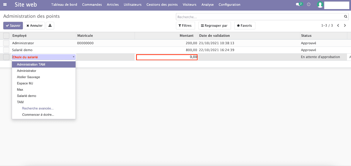Viewport: 351px width, 166px height.
Task: Open the activities clock icon
Action: point(309,4)
